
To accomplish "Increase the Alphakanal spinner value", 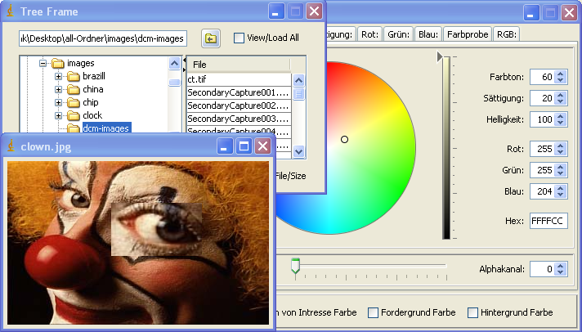I will click(561, 266).
